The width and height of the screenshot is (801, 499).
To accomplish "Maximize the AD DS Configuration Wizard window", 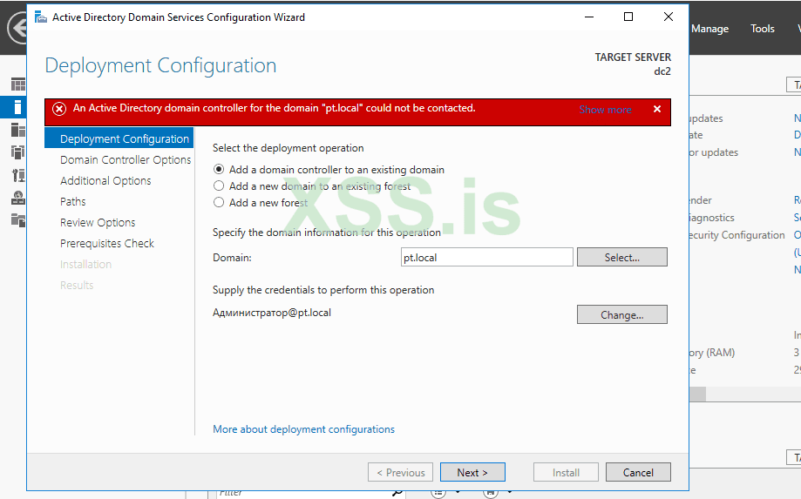I will pos(628,17).
